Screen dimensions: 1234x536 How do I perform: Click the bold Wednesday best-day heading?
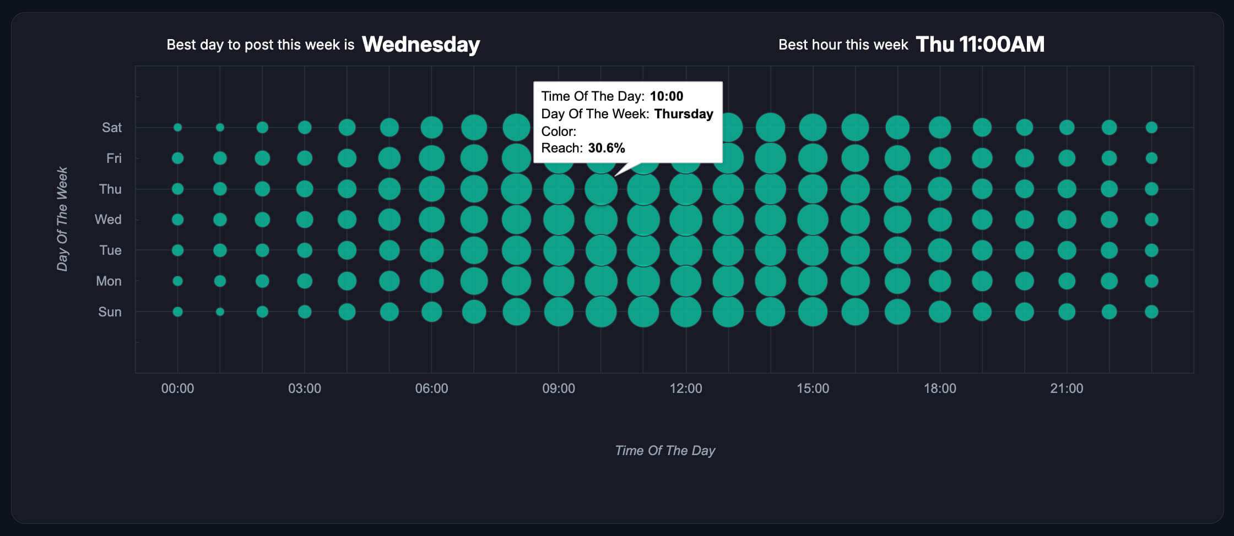pos(421,45)
